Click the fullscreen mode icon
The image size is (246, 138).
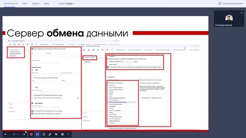[x=219, y=3]
